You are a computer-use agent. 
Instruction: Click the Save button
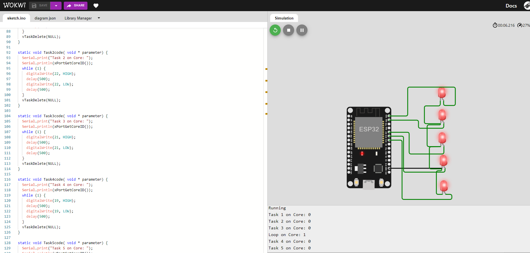40,6
